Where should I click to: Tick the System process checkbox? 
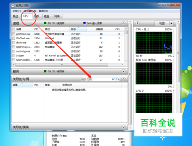tap(14, 55)
